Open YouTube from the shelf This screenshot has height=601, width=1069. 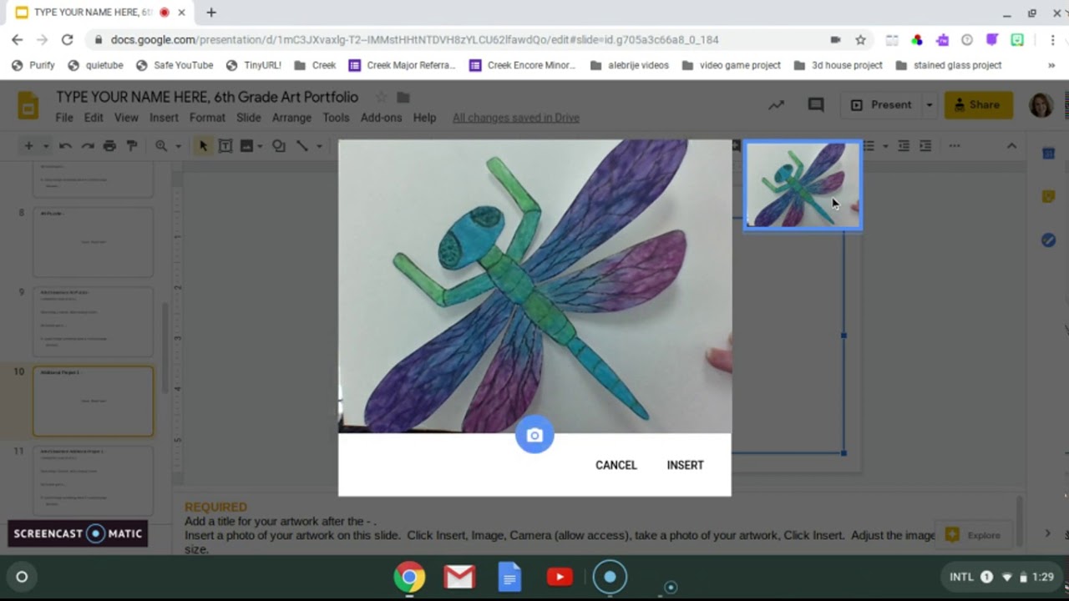pos(560,577)
